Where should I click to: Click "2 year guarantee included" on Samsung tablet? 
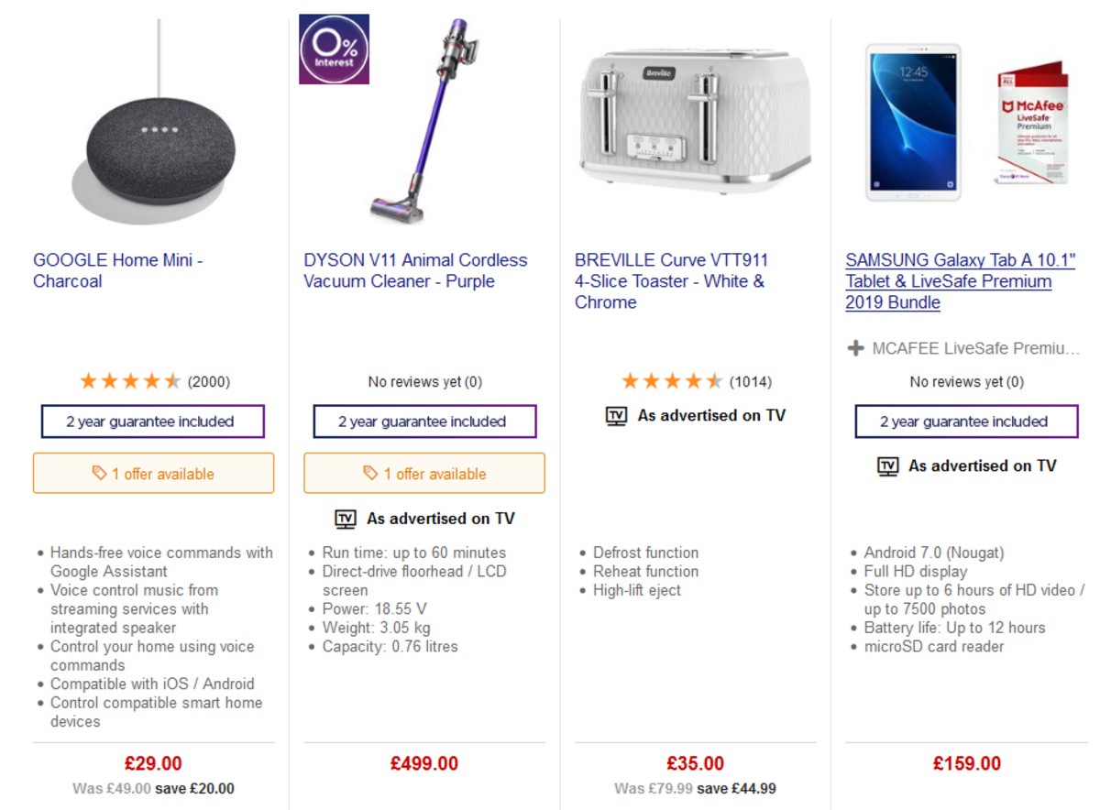(965, 421)
